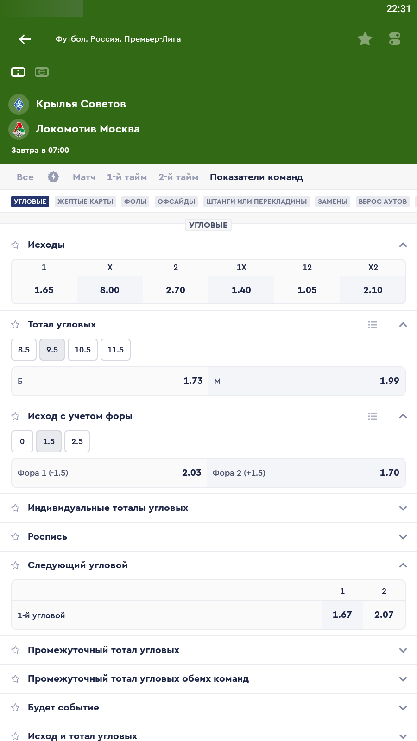This screenshot has height=741, width=417.
Task: Tap the back arrow icon
Action: [x=25, y=39]
